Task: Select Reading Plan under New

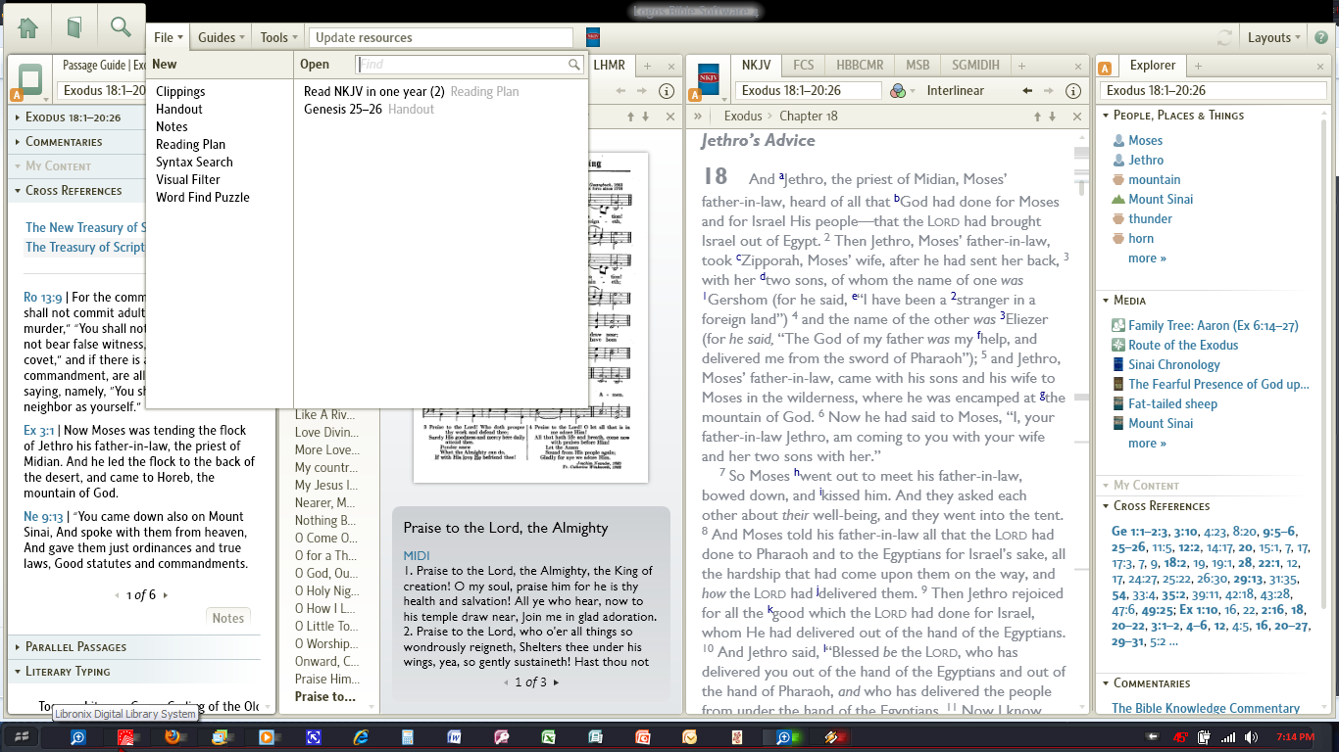Action: click(x=191, y=144)
